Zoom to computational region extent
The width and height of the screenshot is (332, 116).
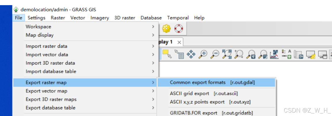pos(239,54)
